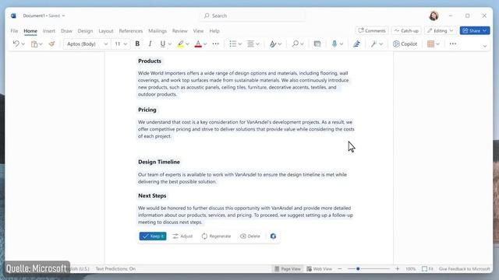This screenshot has height=280, width=499.
Task: Click the 100% zoom level
Action: point(411,269)
